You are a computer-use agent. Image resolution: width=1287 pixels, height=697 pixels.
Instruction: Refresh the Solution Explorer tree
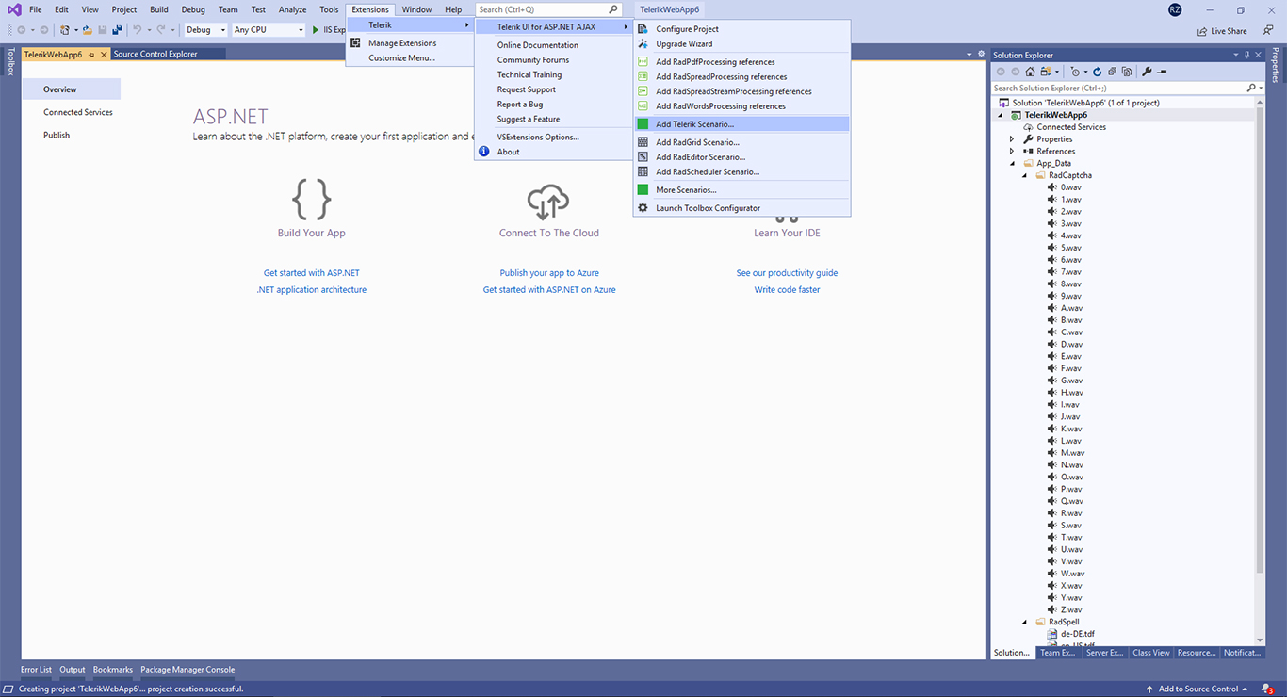pos(1098,72)
